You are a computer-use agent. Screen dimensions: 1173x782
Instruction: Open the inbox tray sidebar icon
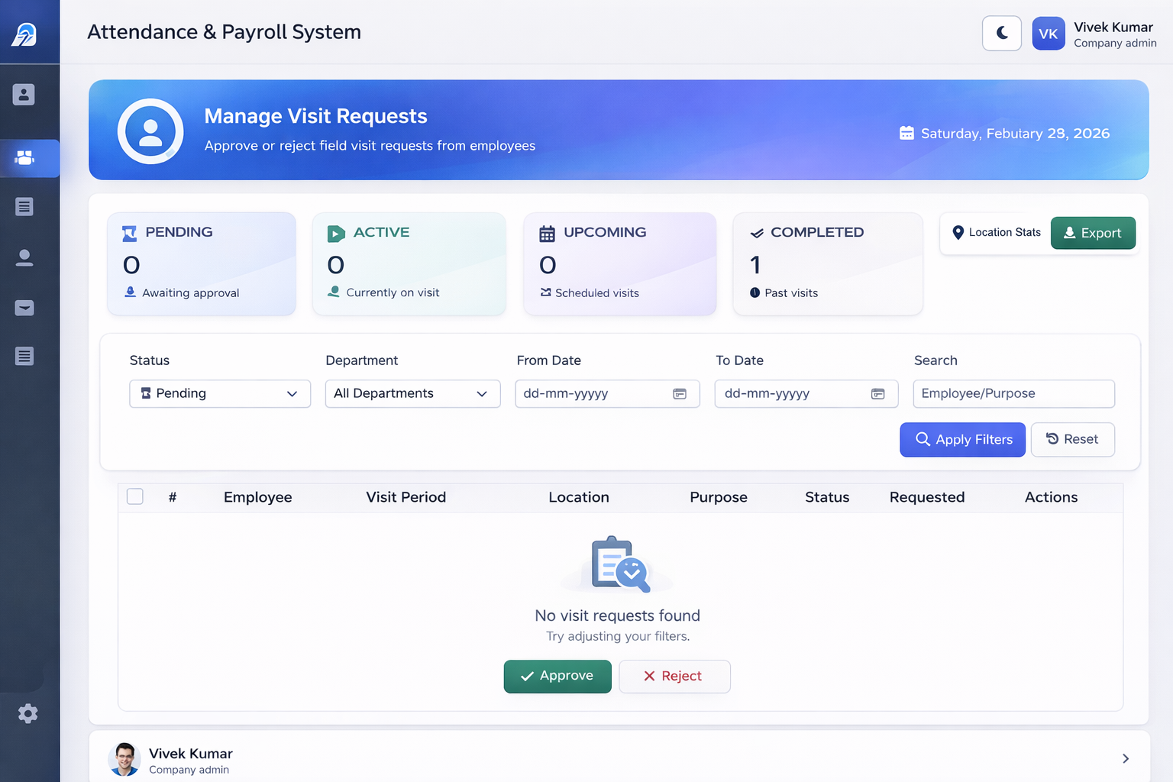[x=24, y=308]
